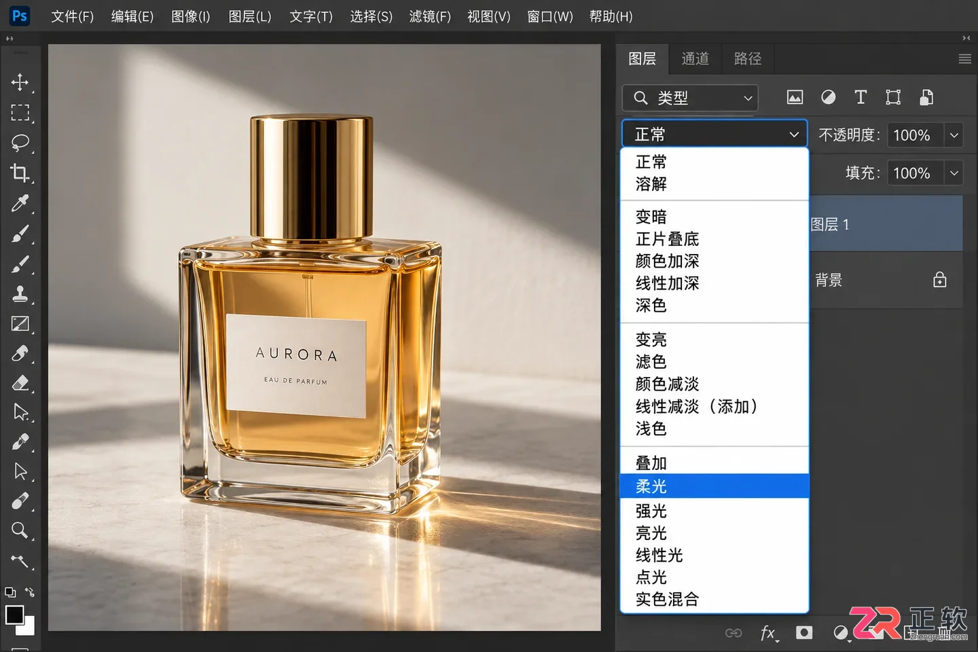Screen dimensions: 978x652
Task: Add a layer mask
Action: [804, 633]
